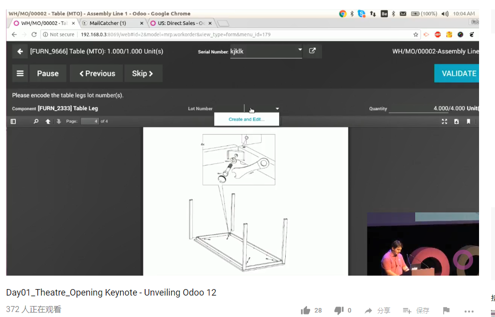Click the site info Not secure icon

click(45, 34)
